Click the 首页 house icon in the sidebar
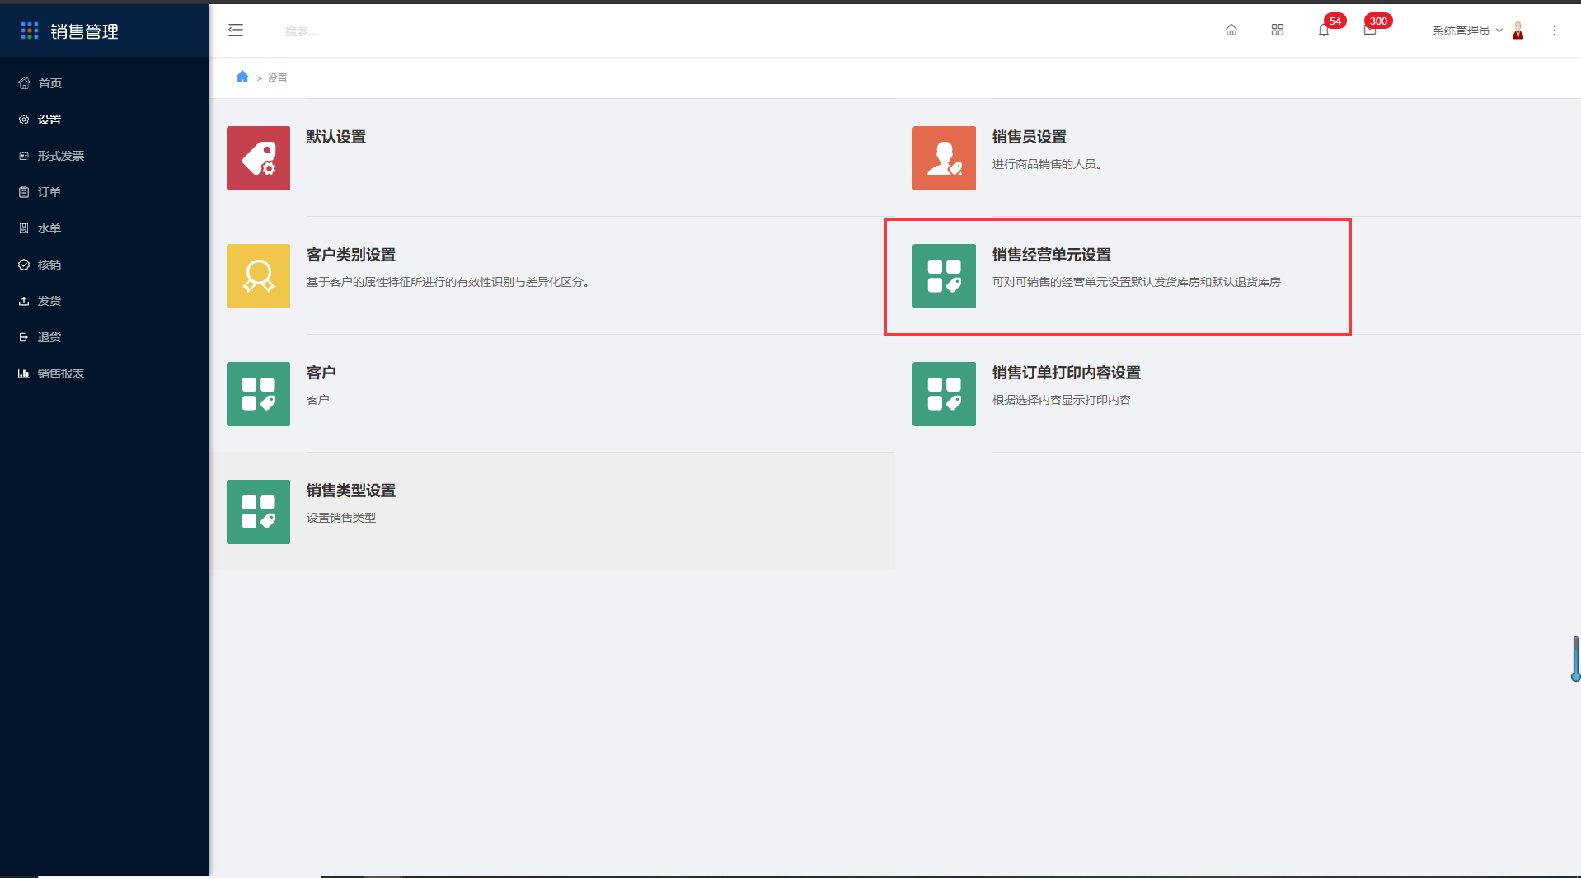1581x878 pixels. [x=24, y=83]
